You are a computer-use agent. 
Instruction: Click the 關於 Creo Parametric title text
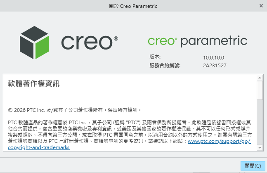point(133,6)
